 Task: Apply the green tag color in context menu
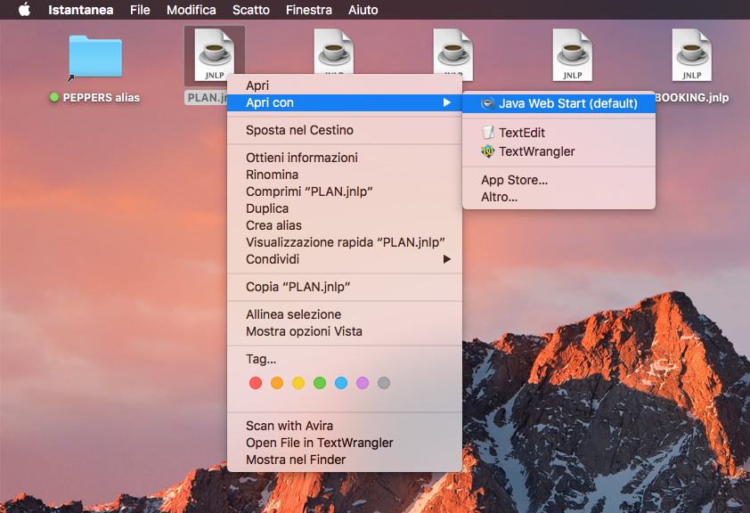point(320,383)
